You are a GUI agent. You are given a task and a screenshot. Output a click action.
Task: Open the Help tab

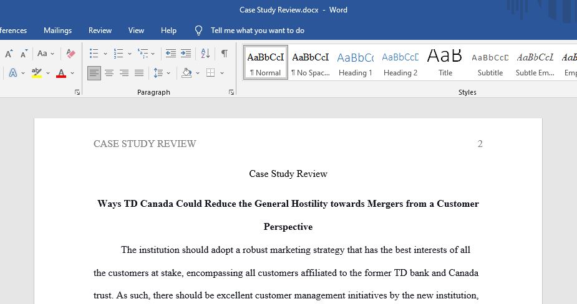[168, 31]
